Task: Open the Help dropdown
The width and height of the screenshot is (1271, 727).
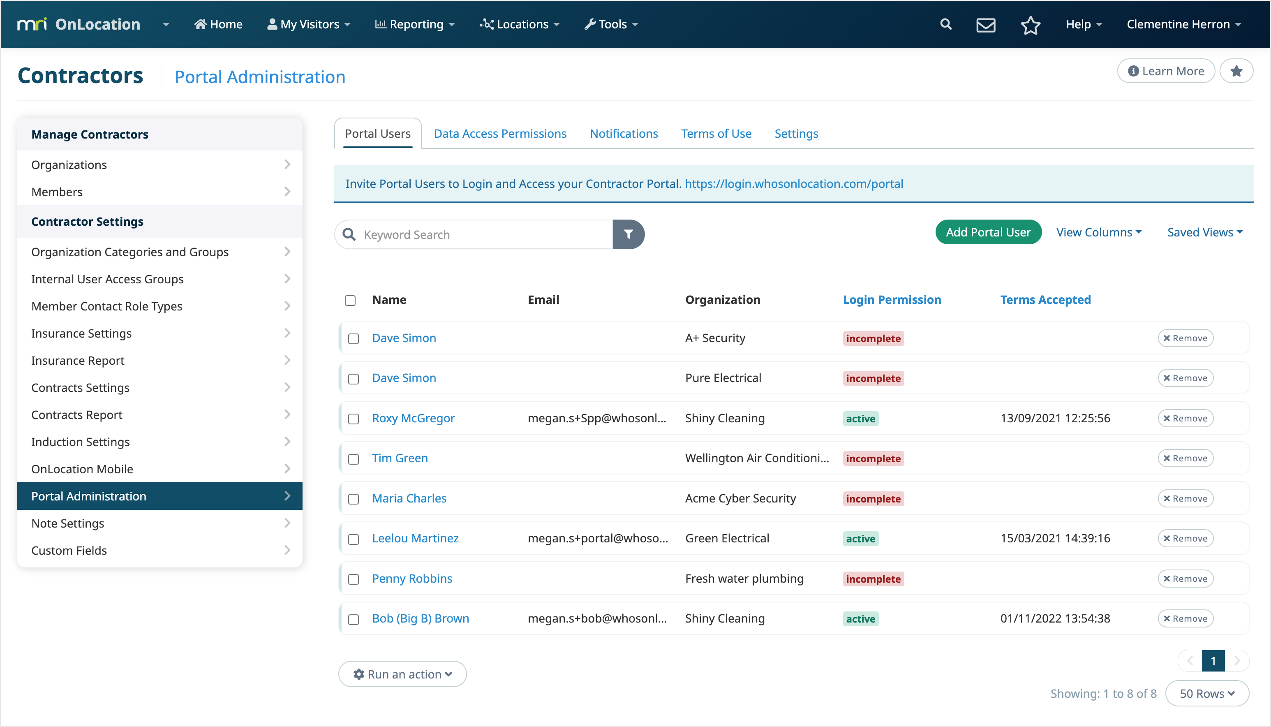Action: click(x=1084, y=24)
